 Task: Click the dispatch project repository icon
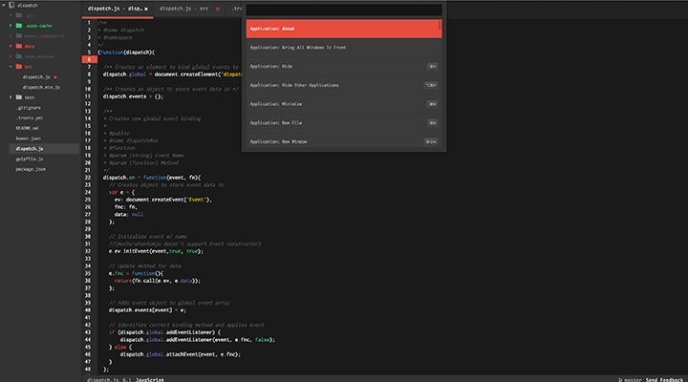click(11, 6)
